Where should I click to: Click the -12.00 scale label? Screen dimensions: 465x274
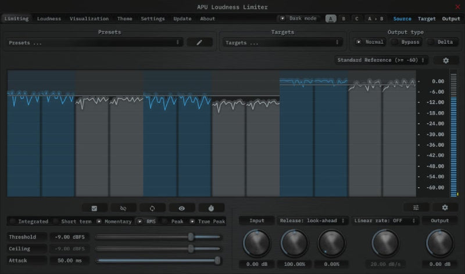[x=435, y=102]
